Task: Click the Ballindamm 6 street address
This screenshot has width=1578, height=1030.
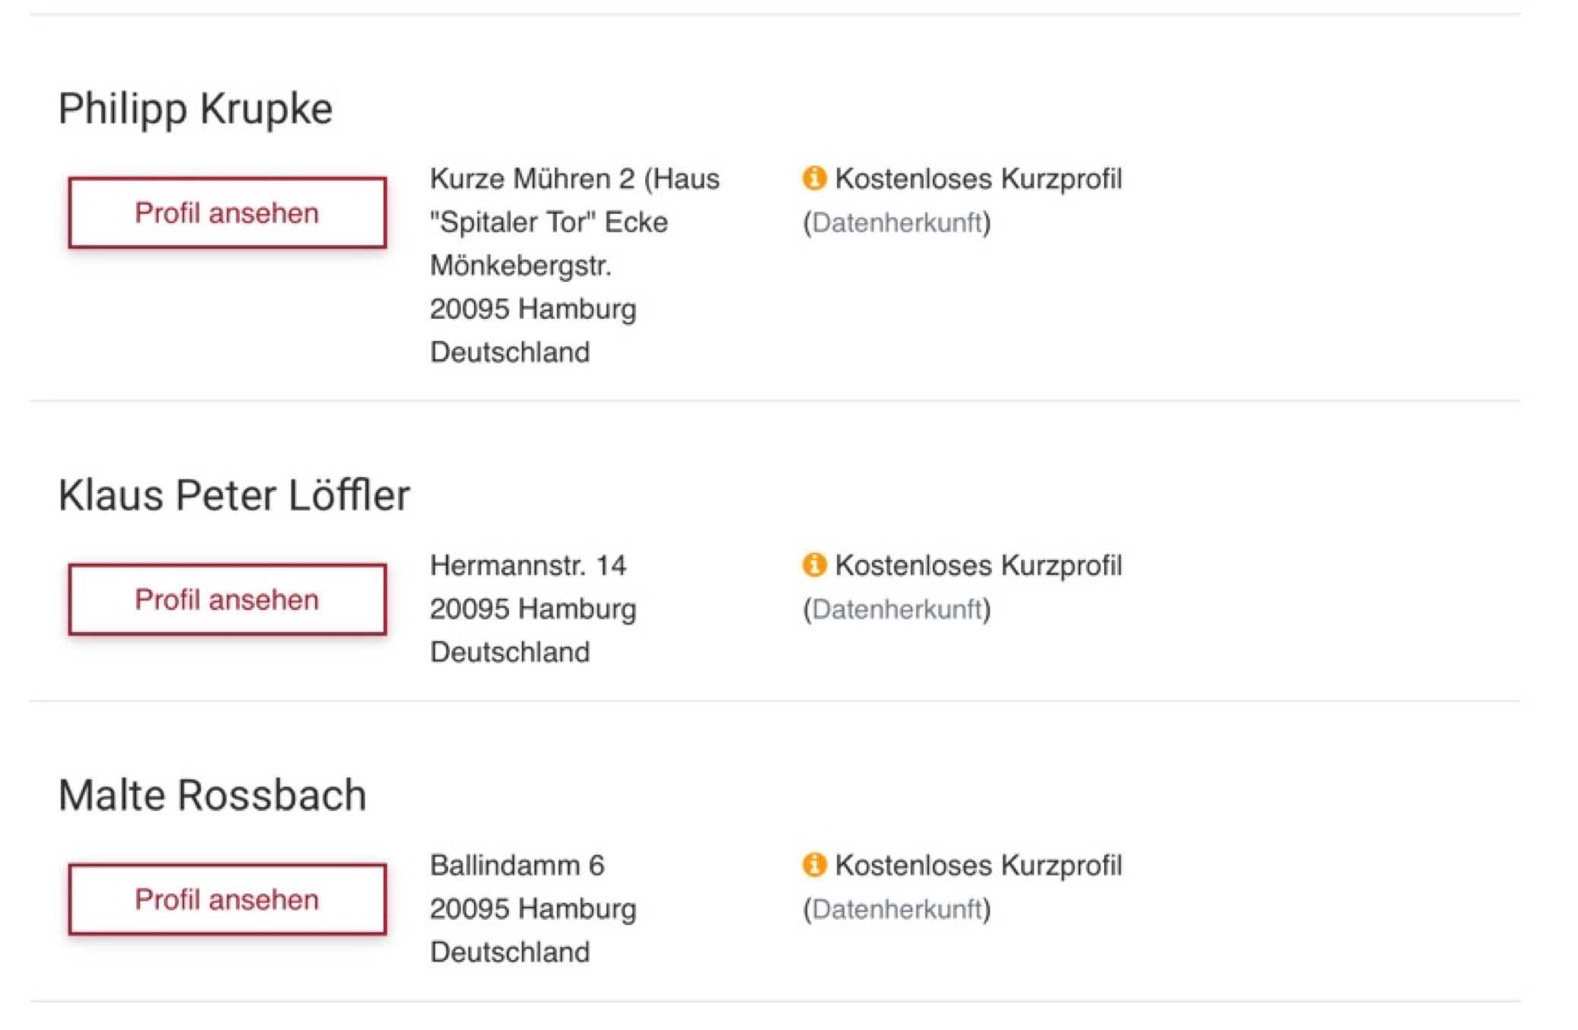Action: click(517, 865)
